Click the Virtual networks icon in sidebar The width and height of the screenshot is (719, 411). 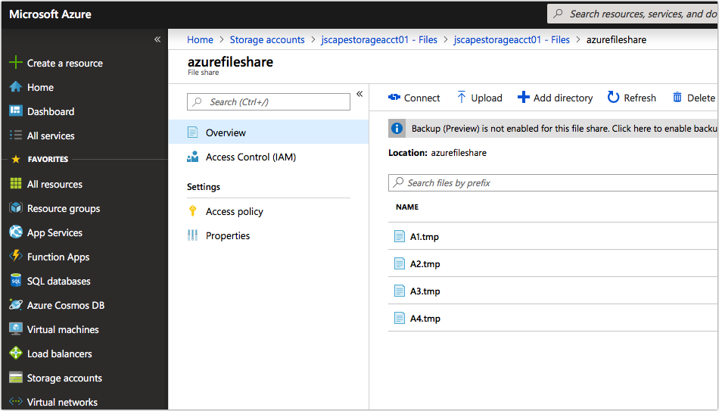point(16,401)
